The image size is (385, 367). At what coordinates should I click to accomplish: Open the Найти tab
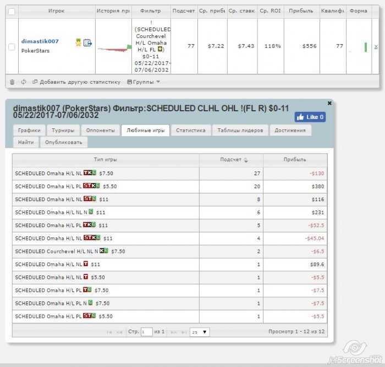pyautogui.click(x=26, y=142)
